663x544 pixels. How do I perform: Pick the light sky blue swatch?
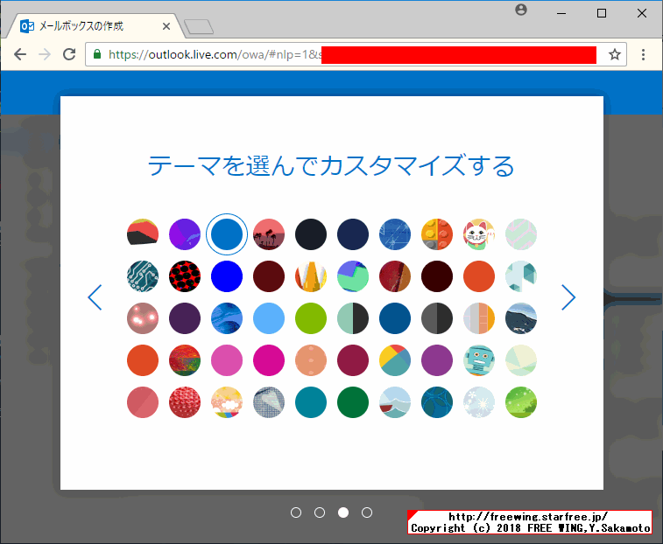(269, 318)
